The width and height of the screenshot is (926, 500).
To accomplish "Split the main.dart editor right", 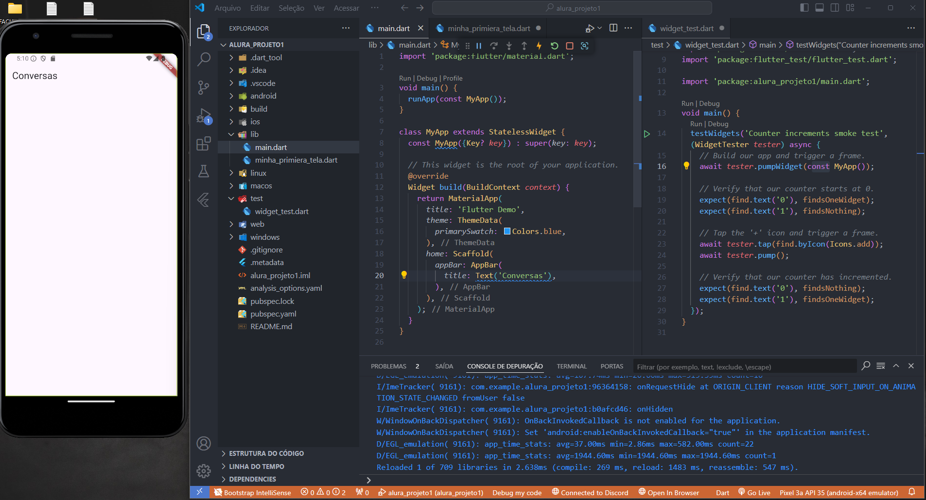I will (613, 28).
